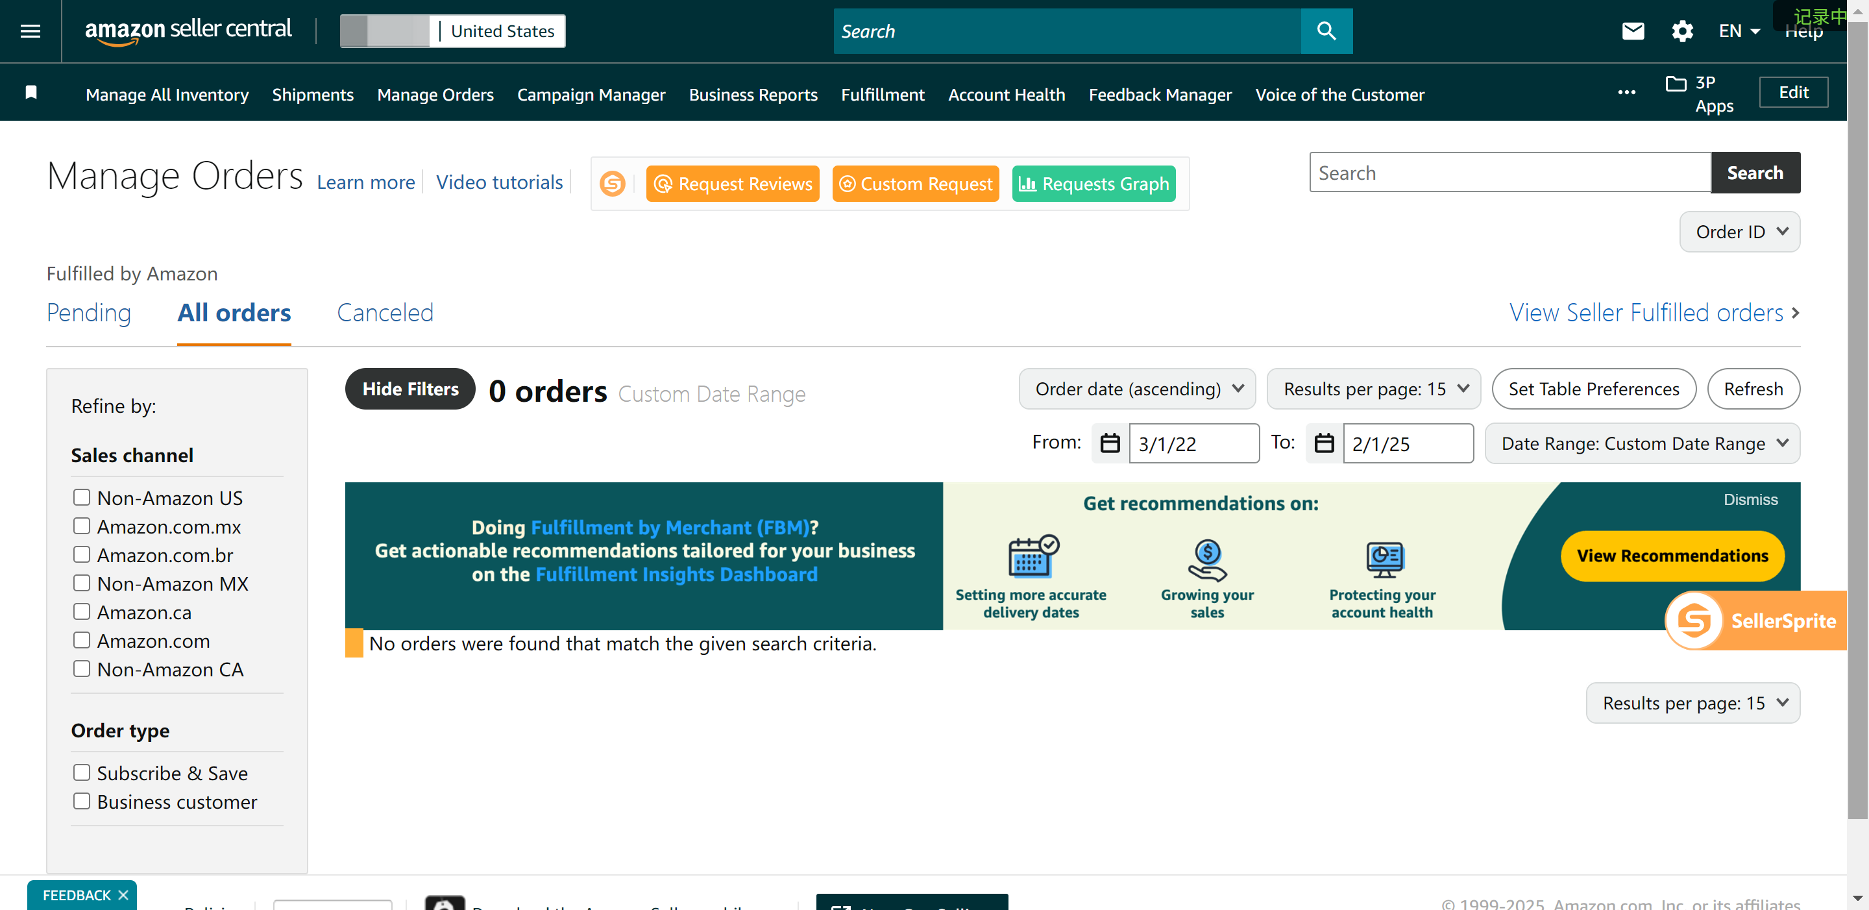Toggle Amazon.com.mx checkbox
The image size is (1869, 910).
click(x=81, y=526)
